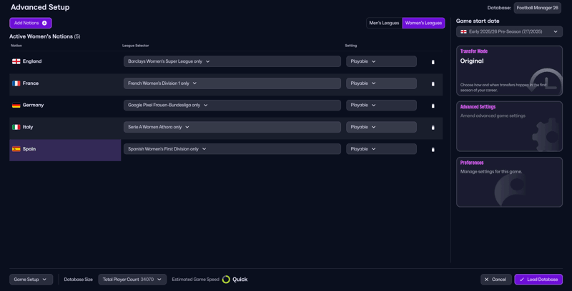Image resolution: width=572 pixels, height=291 pixels.
Task: Open the Playable setting dropdown for Italy
Action: point(381,127)
